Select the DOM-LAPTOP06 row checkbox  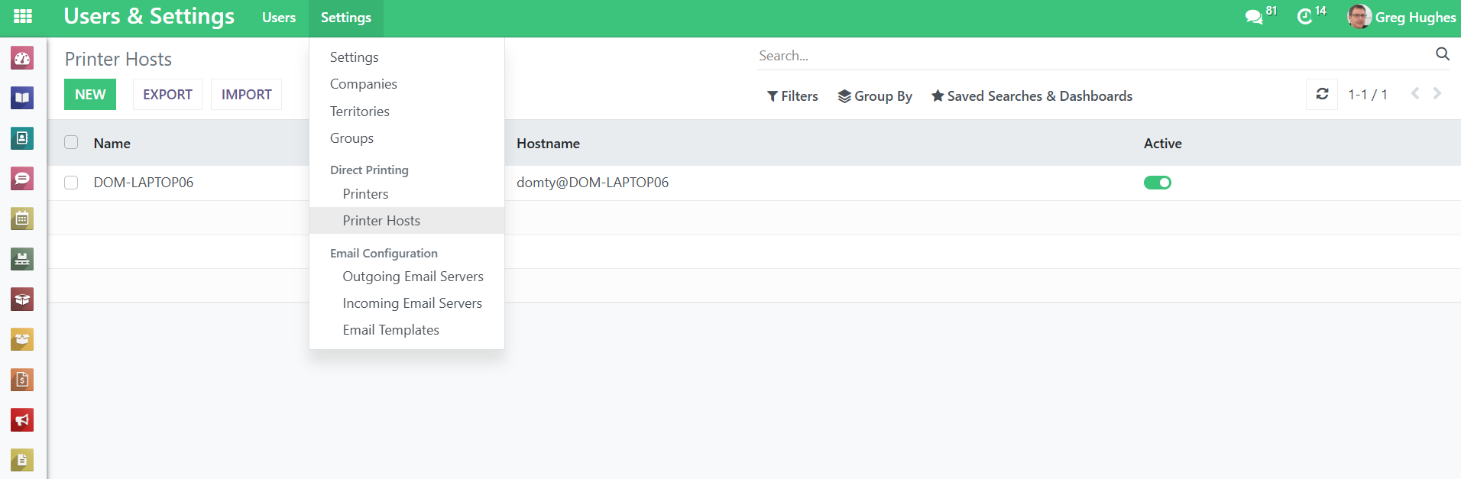pyautogui.click(x=71, y=183)
